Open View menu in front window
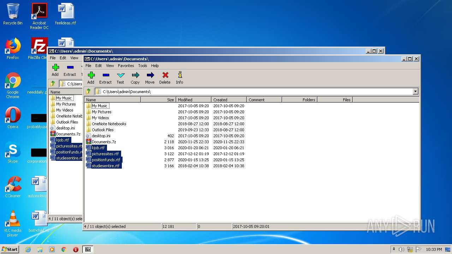Viewport: 452px width, 254px height. coord(110,66)
